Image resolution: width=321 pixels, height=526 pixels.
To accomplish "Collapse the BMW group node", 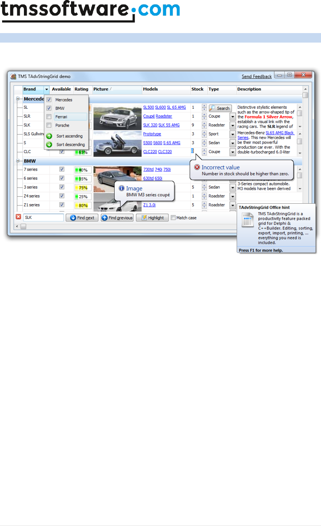I will pos(18,161).
